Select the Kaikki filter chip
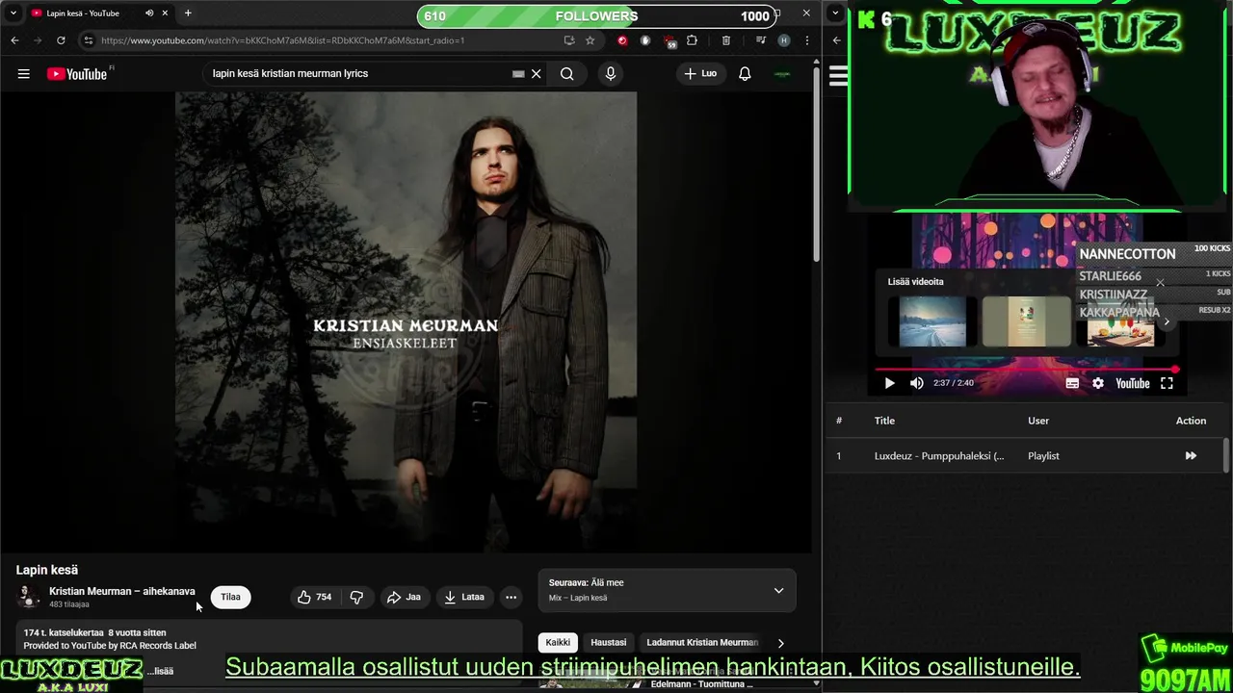This screenshot has width=1233, height=693. pyautogui.click(x=558, y=642)
